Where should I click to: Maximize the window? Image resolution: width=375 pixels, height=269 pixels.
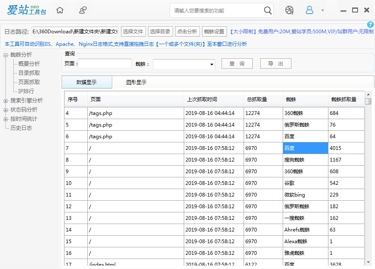coord(355,10)
